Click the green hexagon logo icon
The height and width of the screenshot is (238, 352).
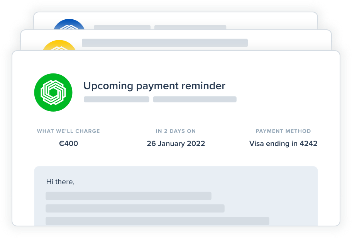click(53, 92)
